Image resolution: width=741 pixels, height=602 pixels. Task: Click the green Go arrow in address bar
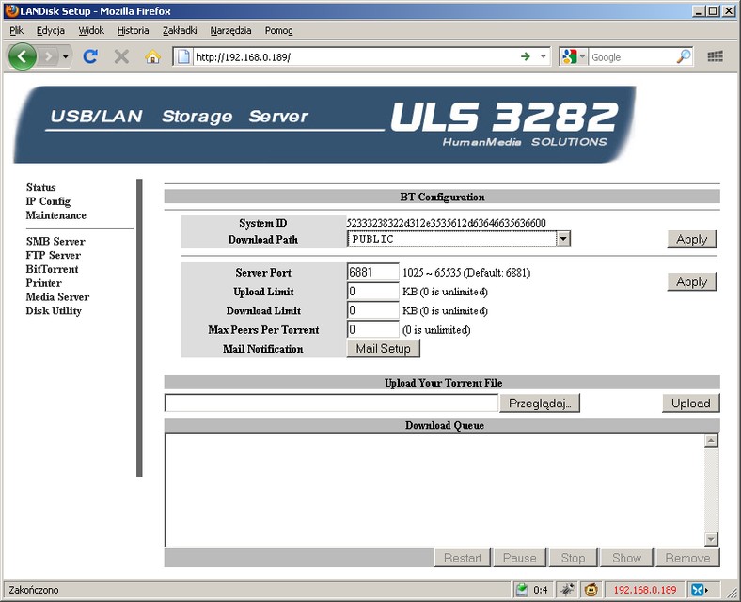pyautogui.click(x=525, y=56)
